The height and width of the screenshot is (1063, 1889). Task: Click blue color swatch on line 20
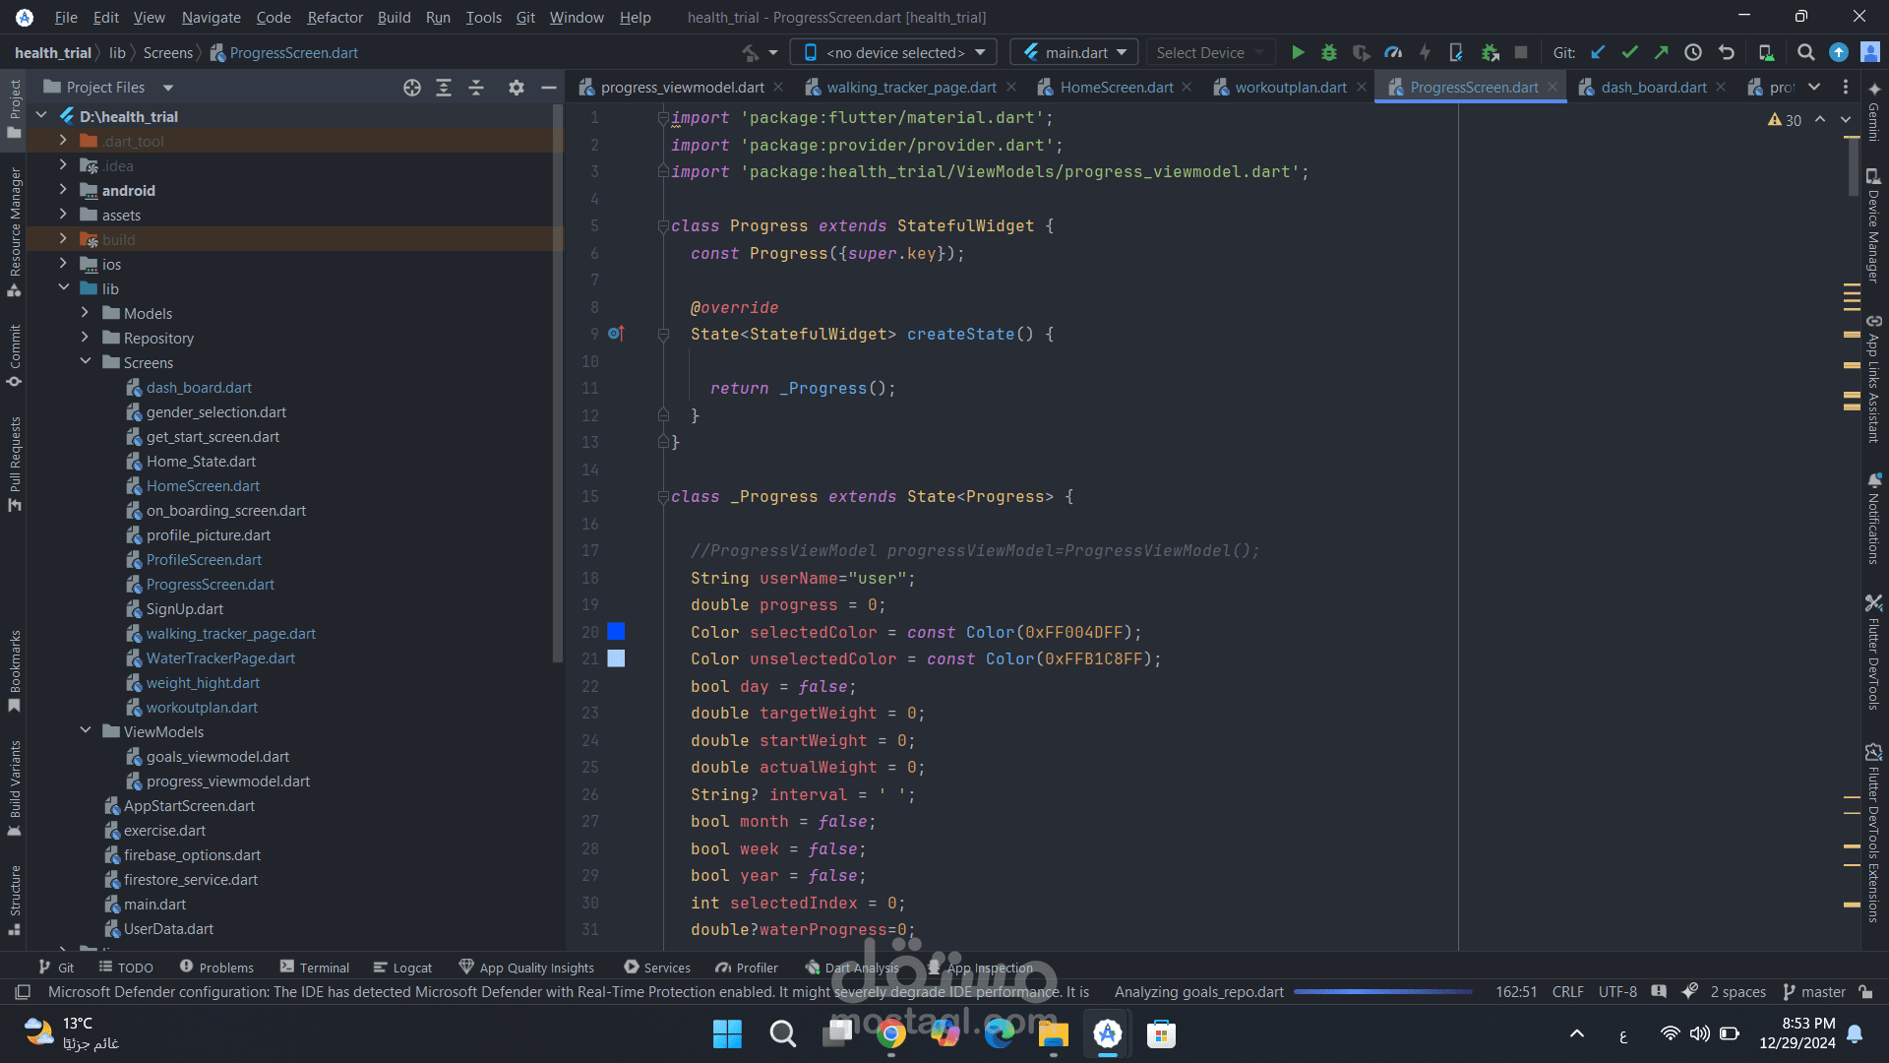pos(616,632)
